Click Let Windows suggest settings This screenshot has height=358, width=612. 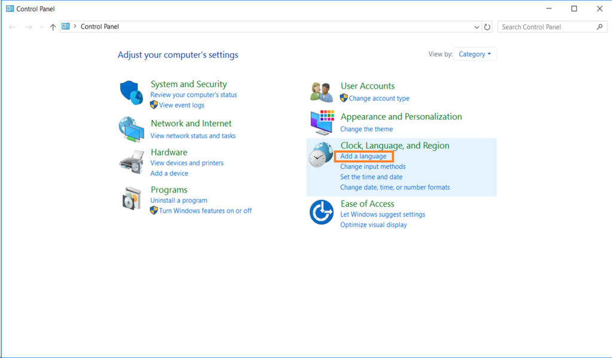click(x=382, y=215)
